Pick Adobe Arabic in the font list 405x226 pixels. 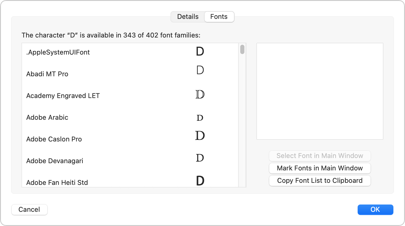130,117
